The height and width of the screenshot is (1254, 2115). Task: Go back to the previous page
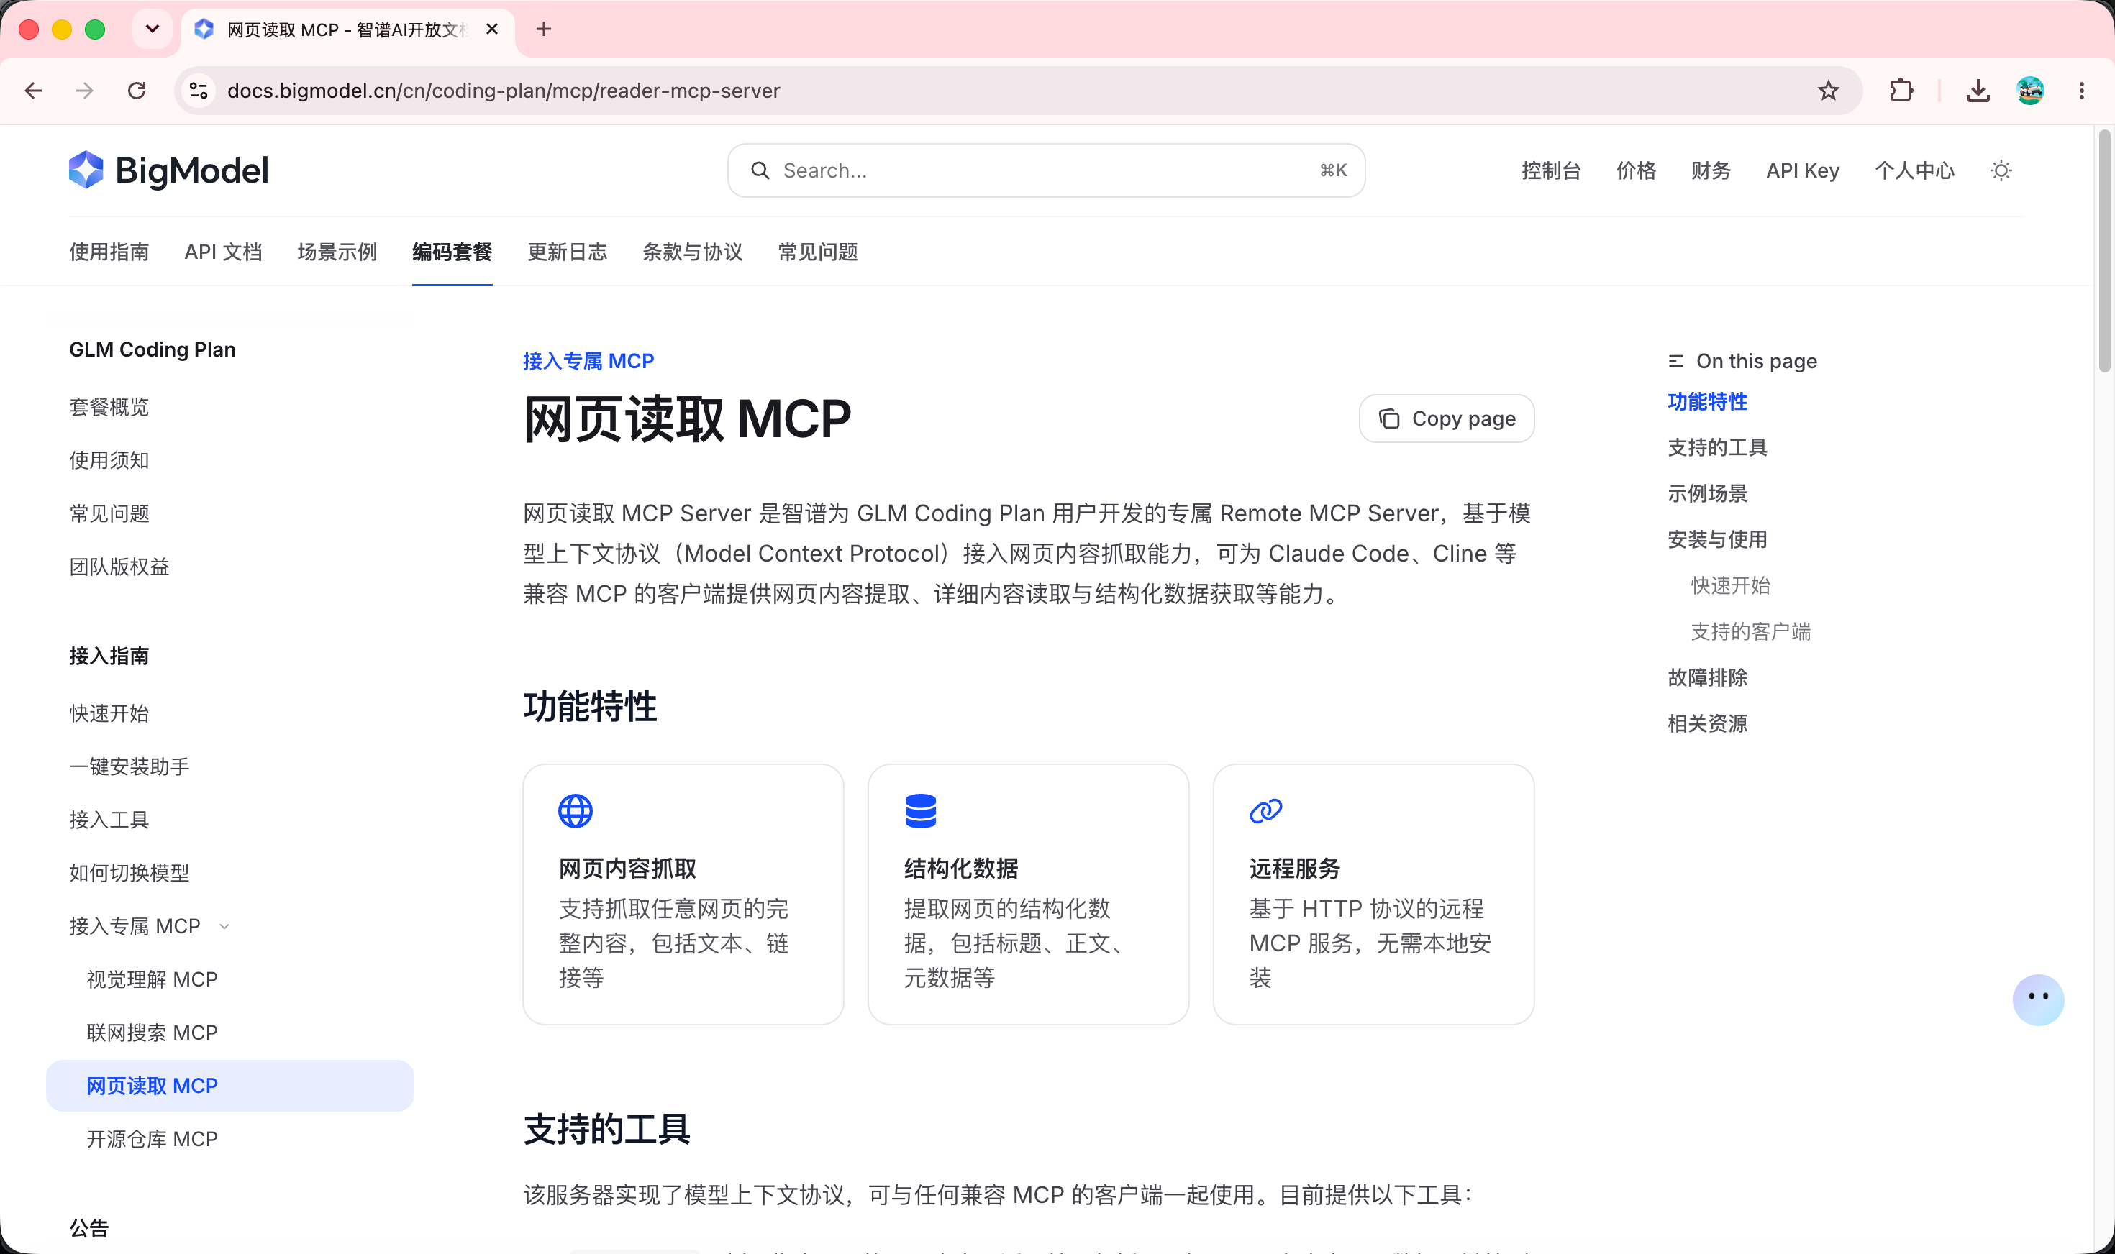[x=34, y=91]
